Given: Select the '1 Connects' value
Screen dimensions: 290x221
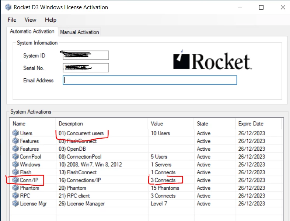Looking at the screenshot, I should click(163, 172).
